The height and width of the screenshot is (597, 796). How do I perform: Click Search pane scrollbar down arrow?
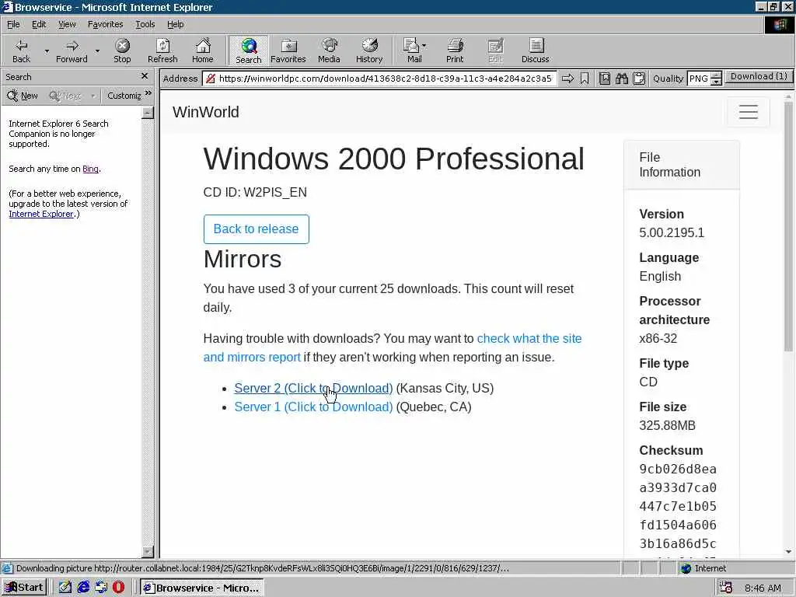click(147, 551)
